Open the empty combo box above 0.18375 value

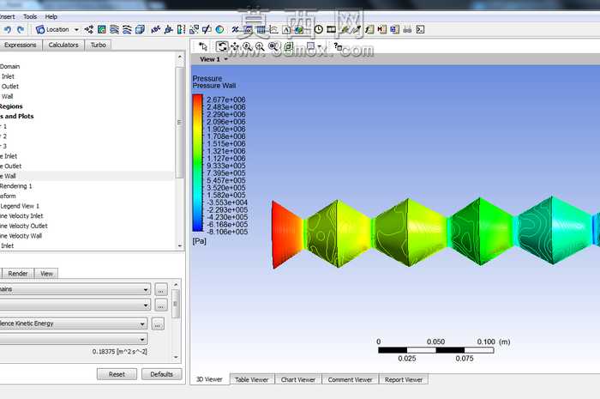74,339
